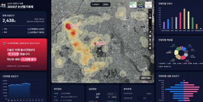Image resolution: width=203 pixels, height=102 pixels.
Task: Increase analysis radius with plus stepper
Action: click(150, 98)
